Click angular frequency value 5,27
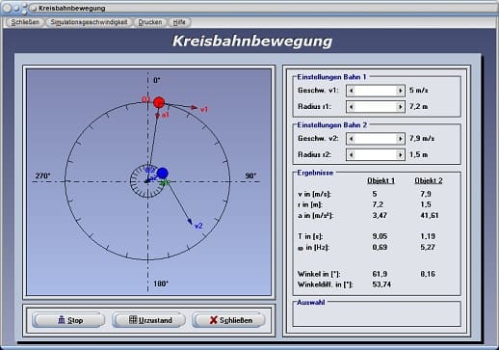The width and height of the screenshot is (499, 350). tap(428, 247)
